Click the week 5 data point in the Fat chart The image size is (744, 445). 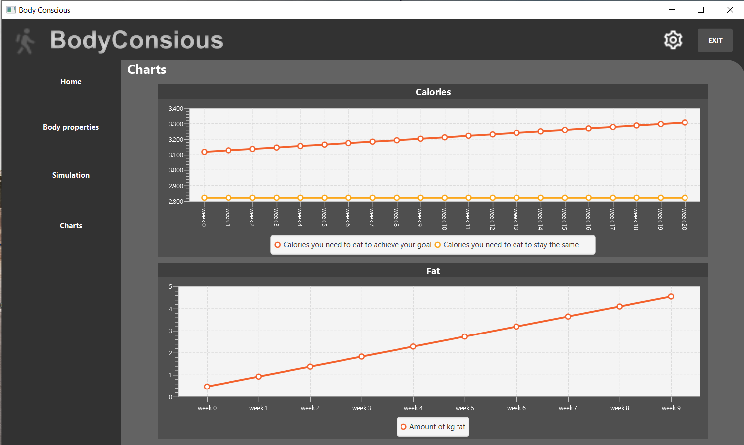pos(465,336)
